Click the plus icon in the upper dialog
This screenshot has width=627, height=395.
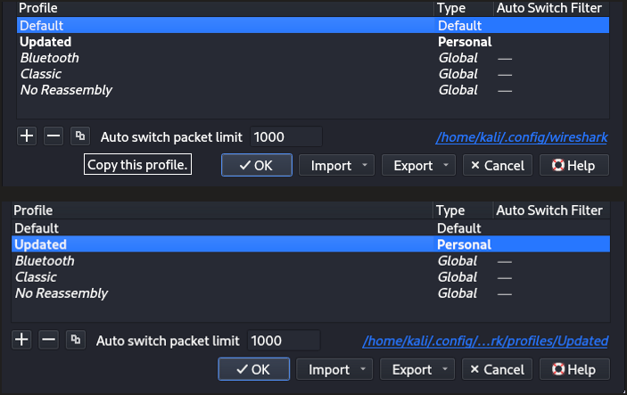point(27,136)
